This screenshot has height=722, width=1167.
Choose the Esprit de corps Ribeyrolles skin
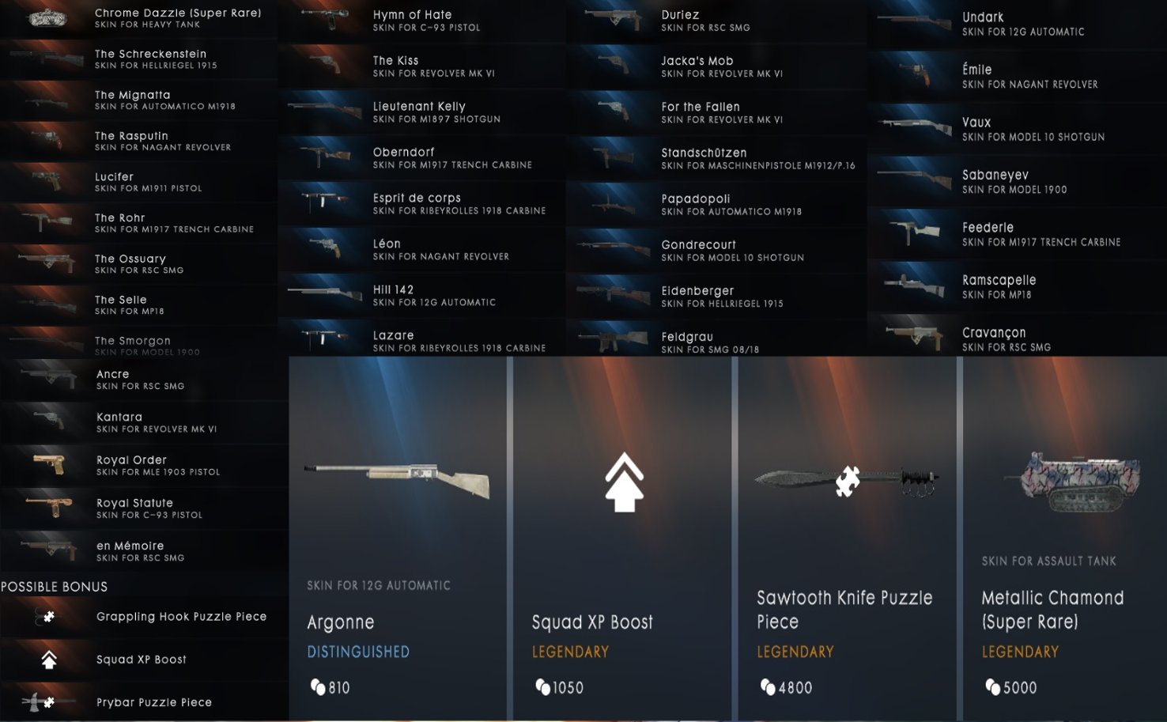tap(425, 204)
